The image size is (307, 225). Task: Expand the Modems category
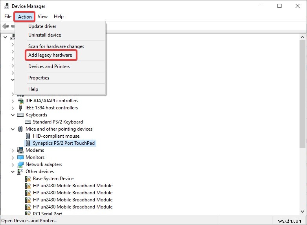click(x=13, y=151)
